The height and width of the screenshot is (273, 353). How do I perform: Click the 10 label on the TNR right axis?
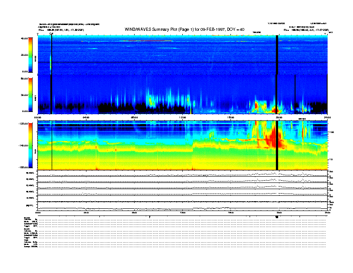331,160
